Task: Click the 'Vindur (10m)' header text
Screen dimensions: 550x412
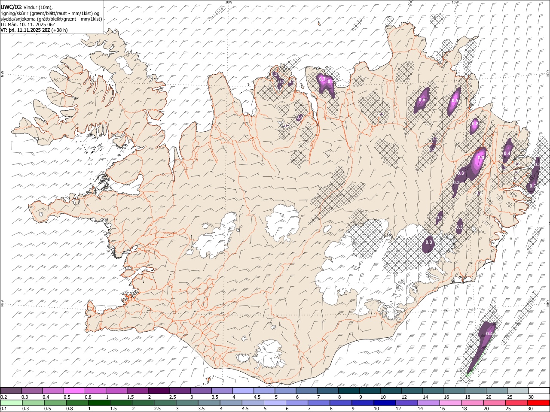Action: coord(38,7)
